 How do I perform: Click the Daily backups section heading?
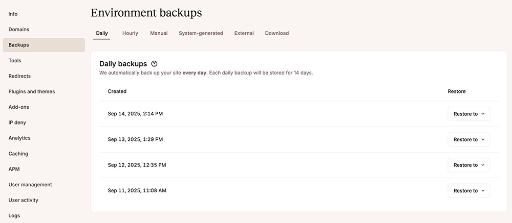pos(123,64)
